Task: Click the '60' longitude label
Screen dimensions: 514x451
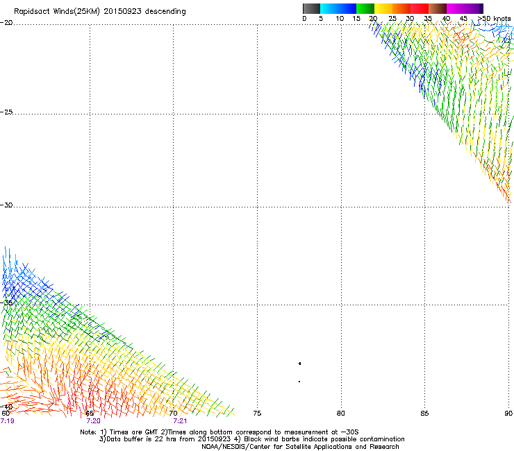Action: pyautogui.click(x=6, y=414)
